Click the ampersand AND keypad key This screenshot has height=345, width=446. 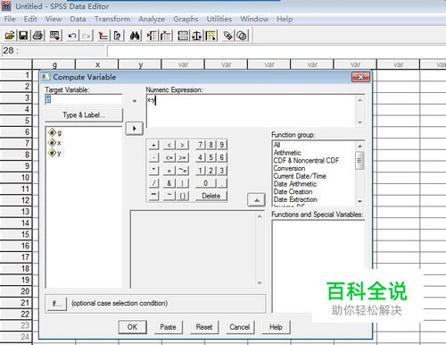[169, 183]
